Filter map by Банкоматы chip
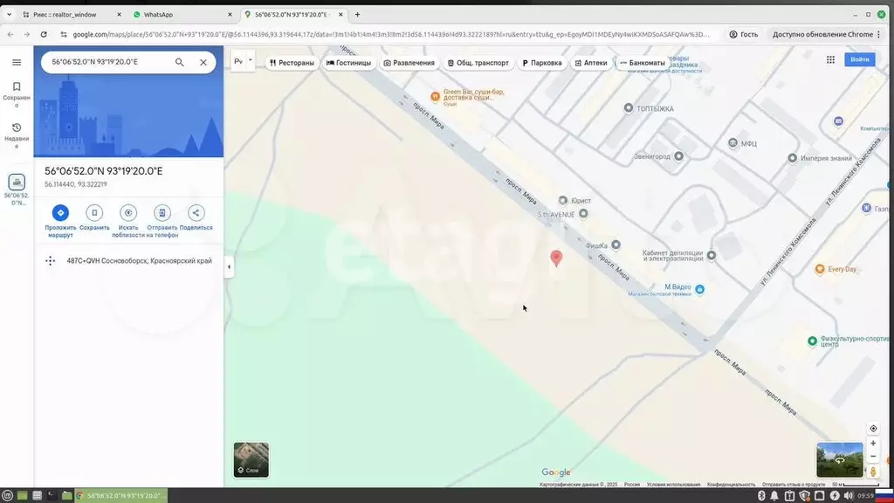This screenshot has width=894, height=503. 643,63
